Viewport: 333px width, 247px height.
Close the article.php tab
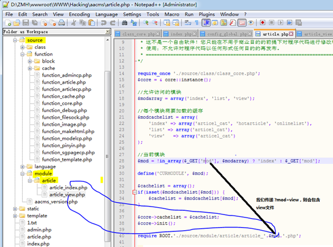pos(291,34)
